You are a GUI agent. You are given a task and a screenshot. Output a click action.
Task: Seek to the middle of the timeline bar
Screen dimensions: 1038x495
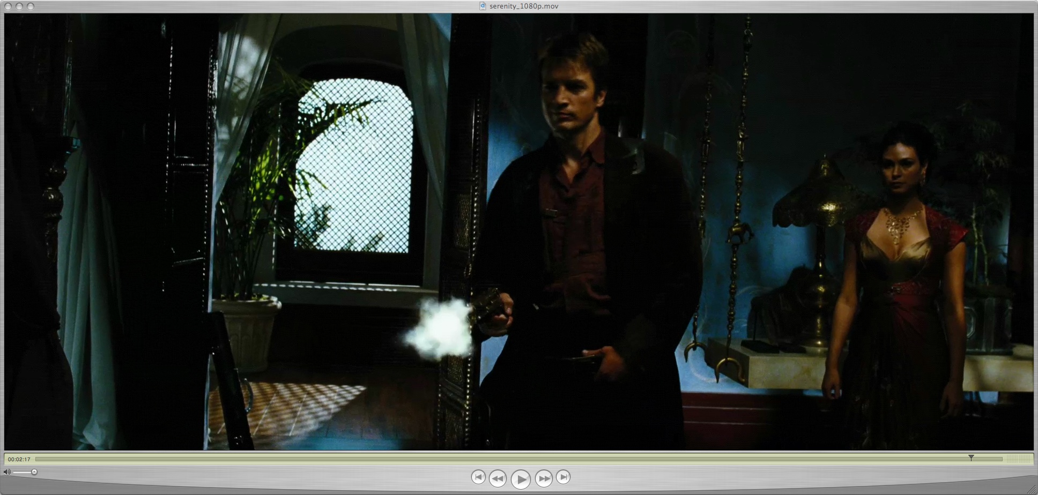[518, 459]
